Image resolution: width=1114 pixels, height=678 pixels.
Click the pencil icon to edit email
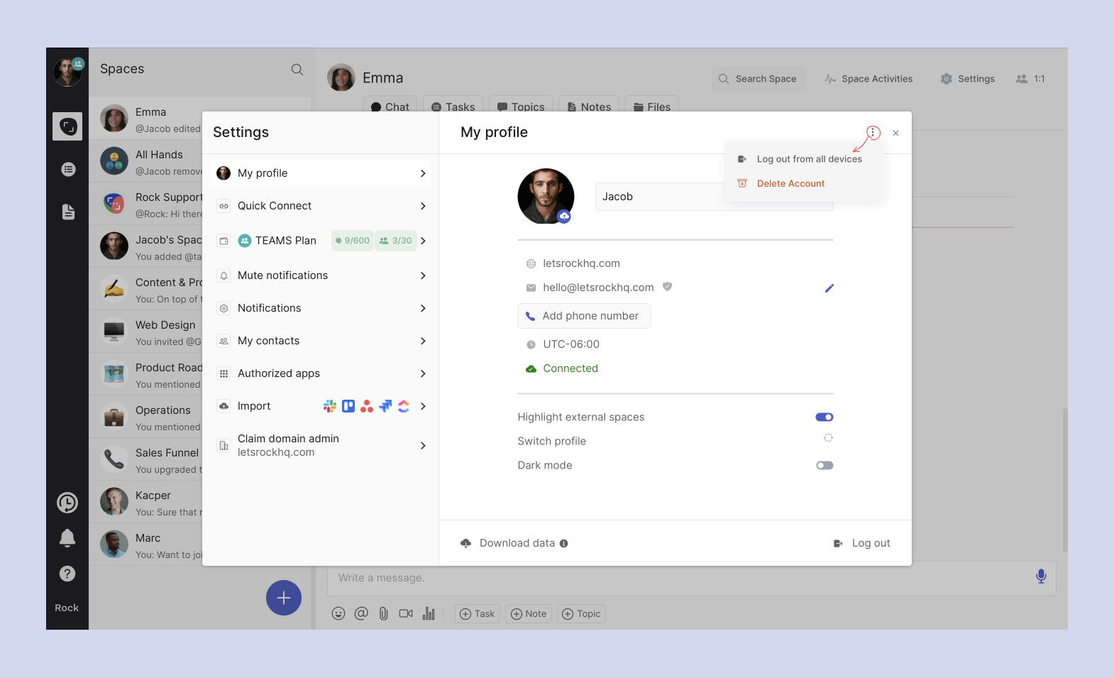coord(829,288)
